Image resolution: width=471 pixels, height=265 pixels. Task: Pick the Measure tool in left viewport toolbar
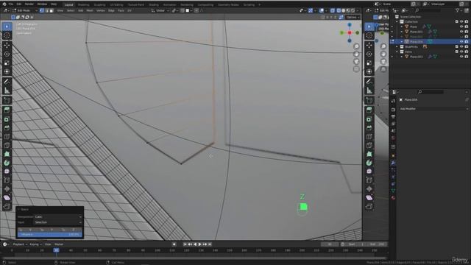(7, 91)
